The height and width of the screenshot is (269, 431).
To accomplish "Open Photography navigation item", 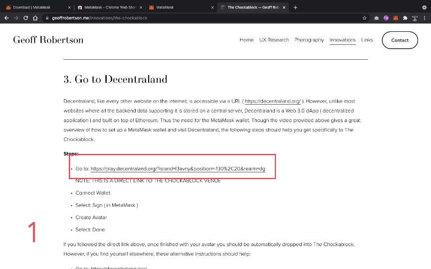I will [309, 40].
